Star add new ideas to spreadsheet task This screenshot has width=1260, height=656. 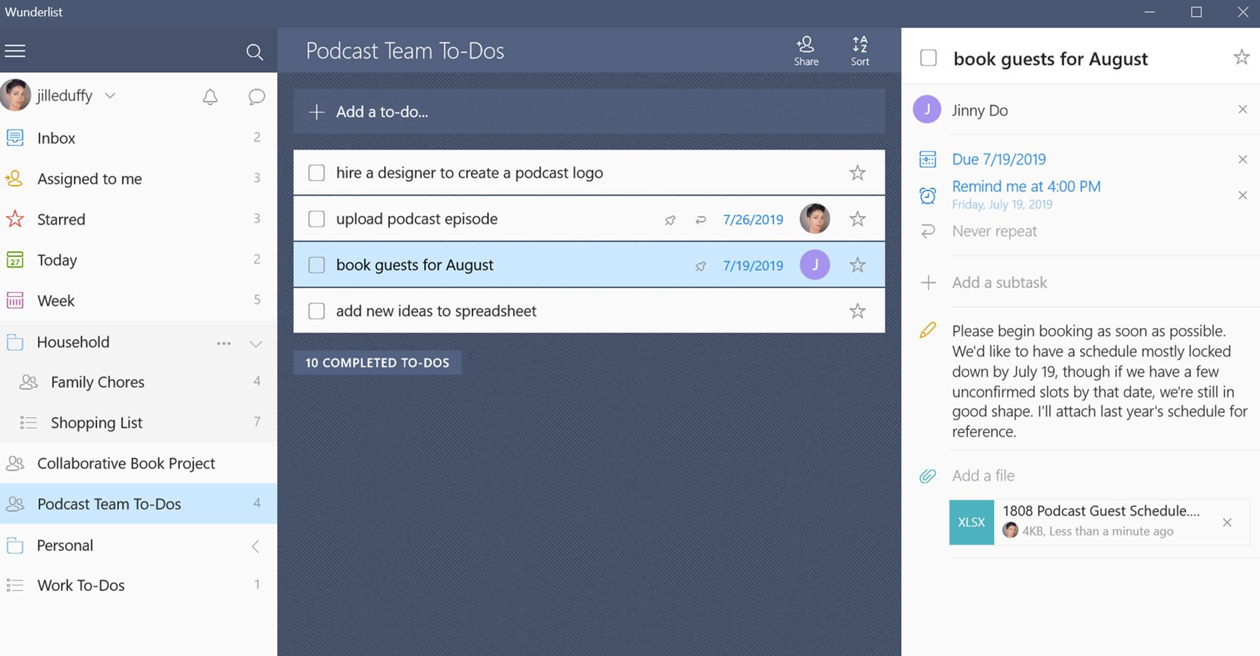point(858,311)
